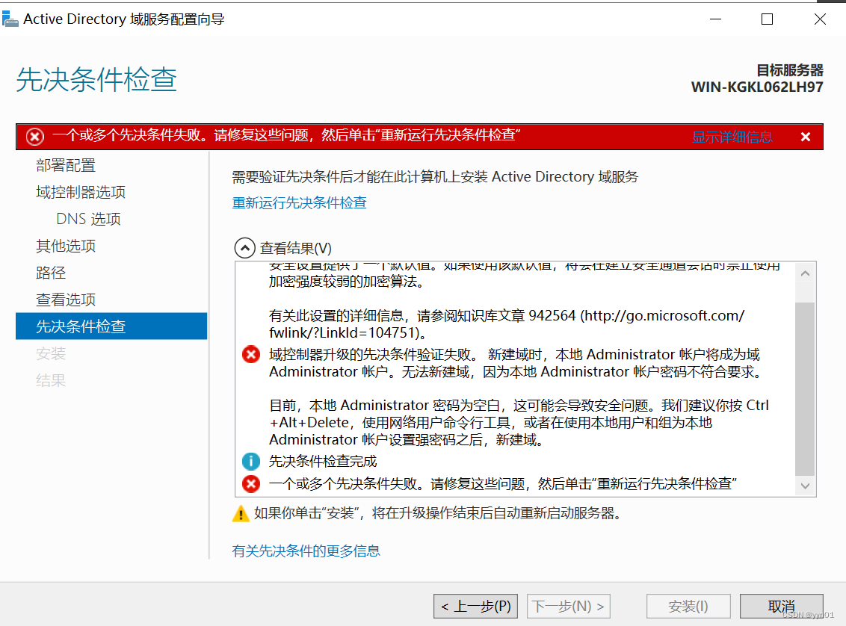Click the 先决条件检查 page heading

[x=96, y=80]
